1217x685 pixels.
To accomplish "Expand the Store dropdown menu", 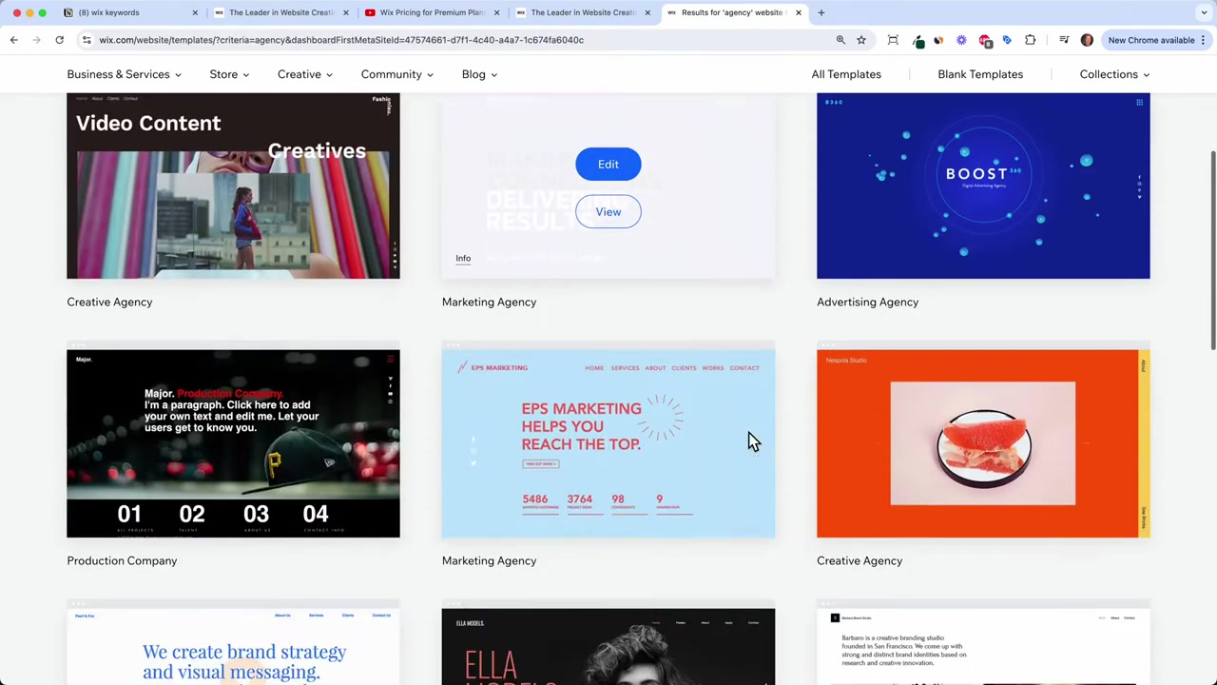I will (x=229, y=74).
